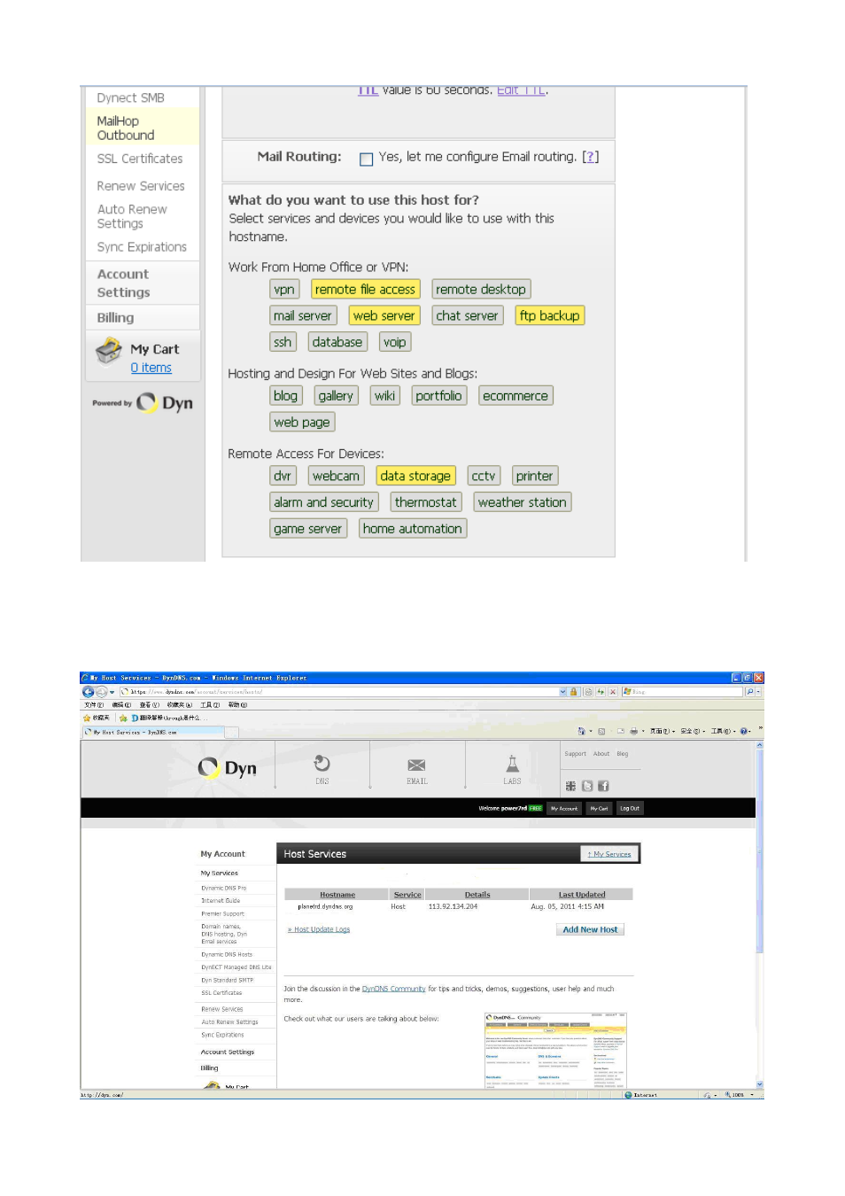845x1196 pixels.
Task: Click the first social icon left of Twitter
Action: click(x=570, y=786)
